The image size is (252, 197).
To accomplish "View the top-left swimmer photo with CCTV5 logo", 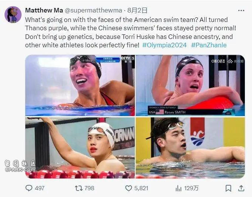I will 80,85.
